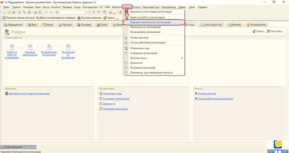Viewport: 289px width, 153px height.
Task: Click Показать панель функций toolbar button
Action: [18, 18]
